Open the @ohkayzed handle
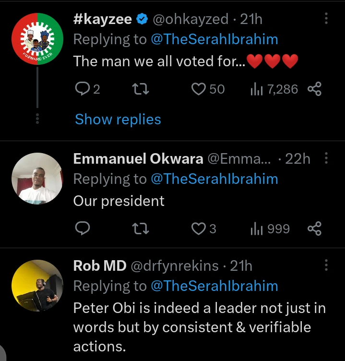 (190, 19)
